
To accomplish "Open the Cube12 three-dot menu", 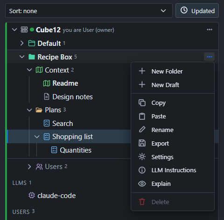I will tap(210, 29).
